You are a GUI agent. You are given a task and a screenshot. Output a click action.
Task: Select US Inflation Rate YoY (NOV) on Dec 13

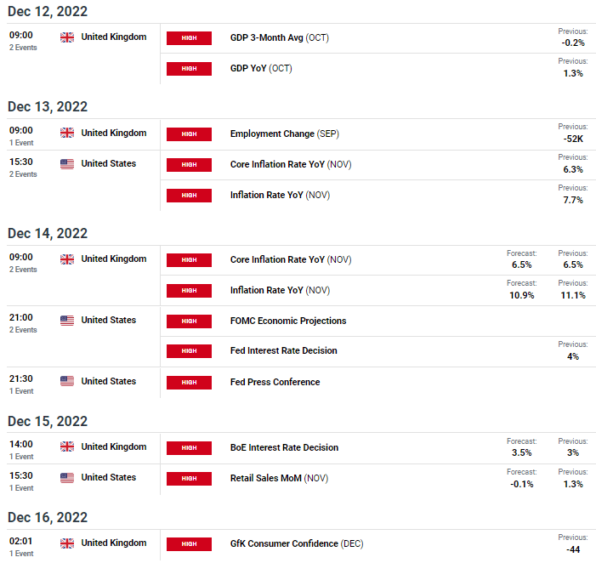coord(280,195)
